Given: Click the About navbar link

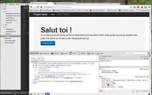Looking at the screenshot, I should [59, 15].
